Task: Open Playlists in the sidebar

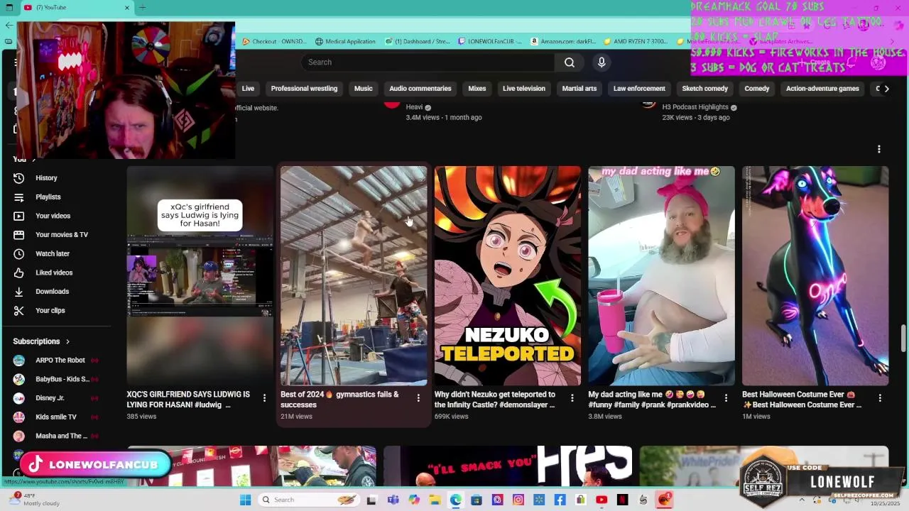Action: click(48, 197)
